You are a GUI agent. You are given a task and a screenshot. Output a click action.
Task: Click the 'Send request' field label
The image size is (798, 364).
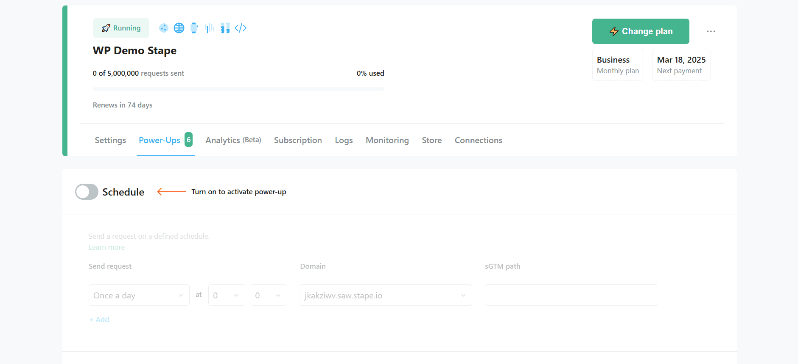[110, 266]
